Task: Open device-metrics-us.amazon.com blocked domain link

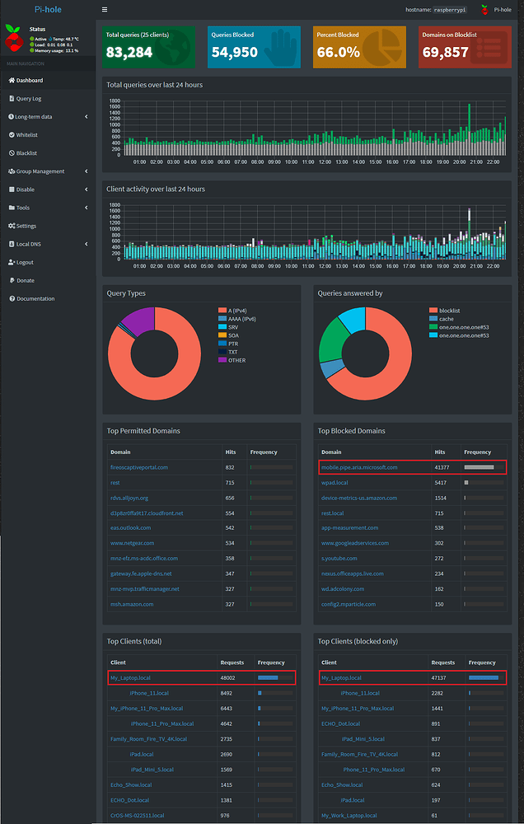Action: click(x=359, y=498)
